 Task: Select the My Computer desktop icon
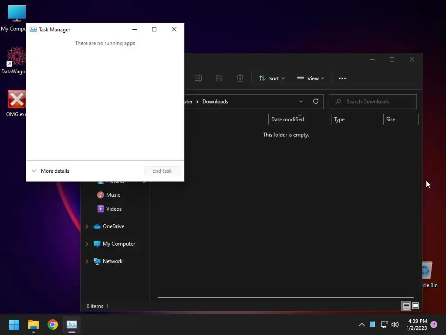click(x=14, y=18)
